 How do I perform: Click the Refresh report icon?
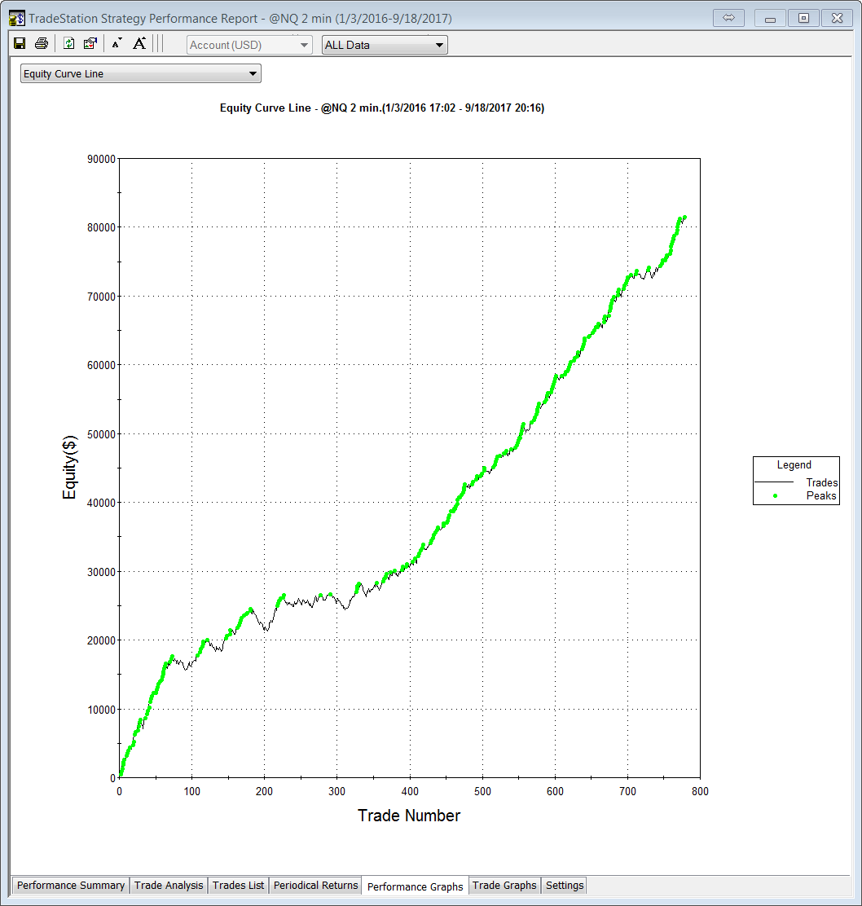(x=69, y=44)
